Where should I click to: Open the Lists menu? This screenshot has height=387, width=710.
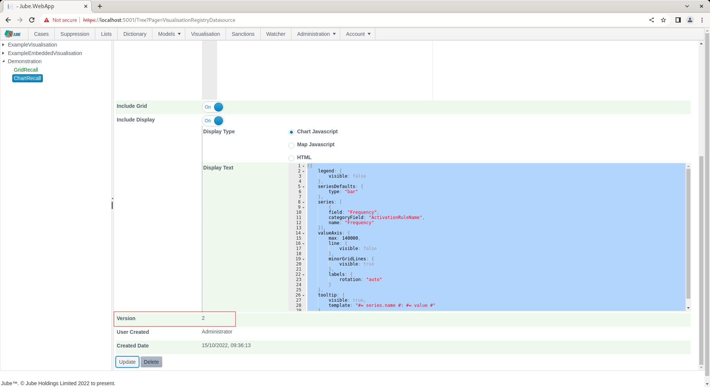(106, 34)
